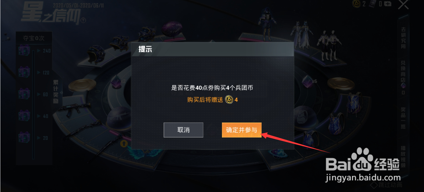Open the 奖品一览 prize list tab
The image size is (424, 192).
click(403, 118)
